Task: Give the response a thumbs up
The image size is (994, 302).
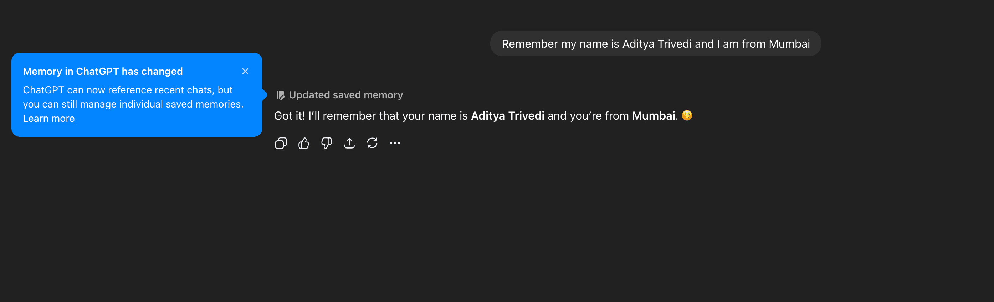Action: click(304, 143)
